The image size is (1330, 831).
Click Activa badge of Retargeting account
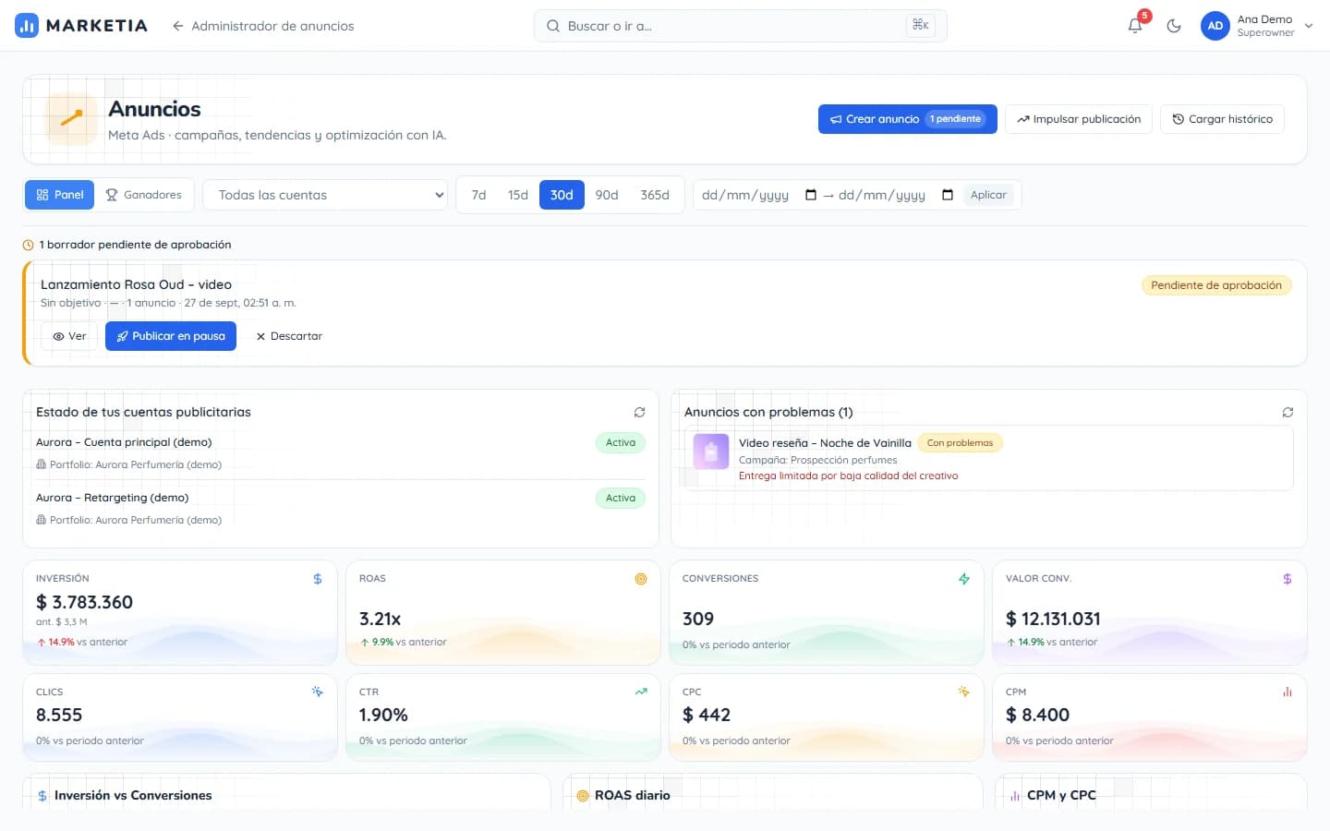tap(621, 498)
